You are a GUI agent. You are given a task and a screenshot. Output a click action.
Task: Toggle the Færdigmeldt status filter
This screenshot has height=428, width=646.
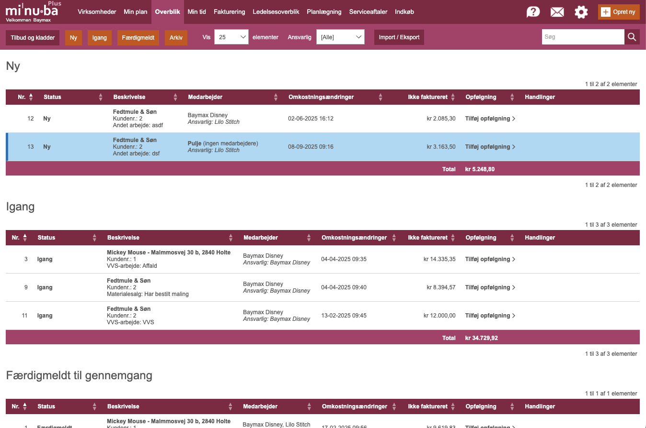pos(138,38)
